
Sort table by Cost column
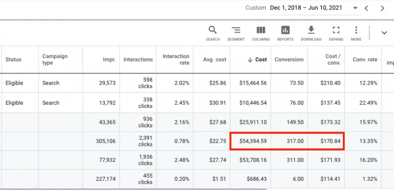[x=258, y=60]
